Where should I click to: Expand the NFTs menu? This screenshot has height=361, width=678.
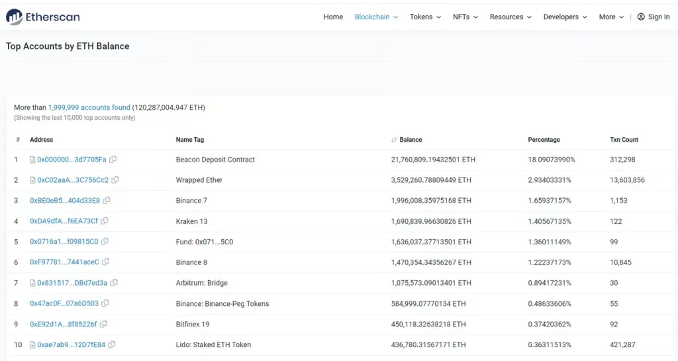[x=465, y=17]
